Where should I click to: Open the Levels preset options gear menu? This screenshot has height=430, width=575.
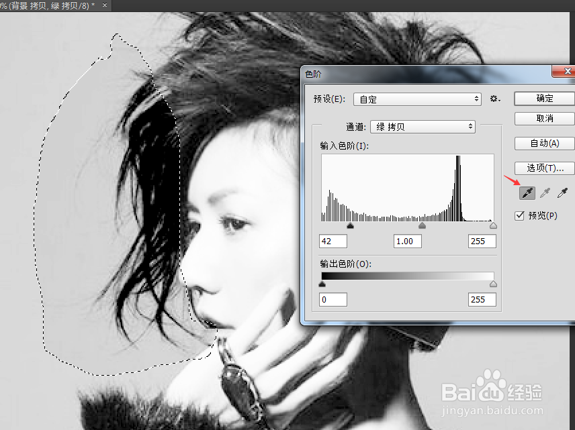495,99
